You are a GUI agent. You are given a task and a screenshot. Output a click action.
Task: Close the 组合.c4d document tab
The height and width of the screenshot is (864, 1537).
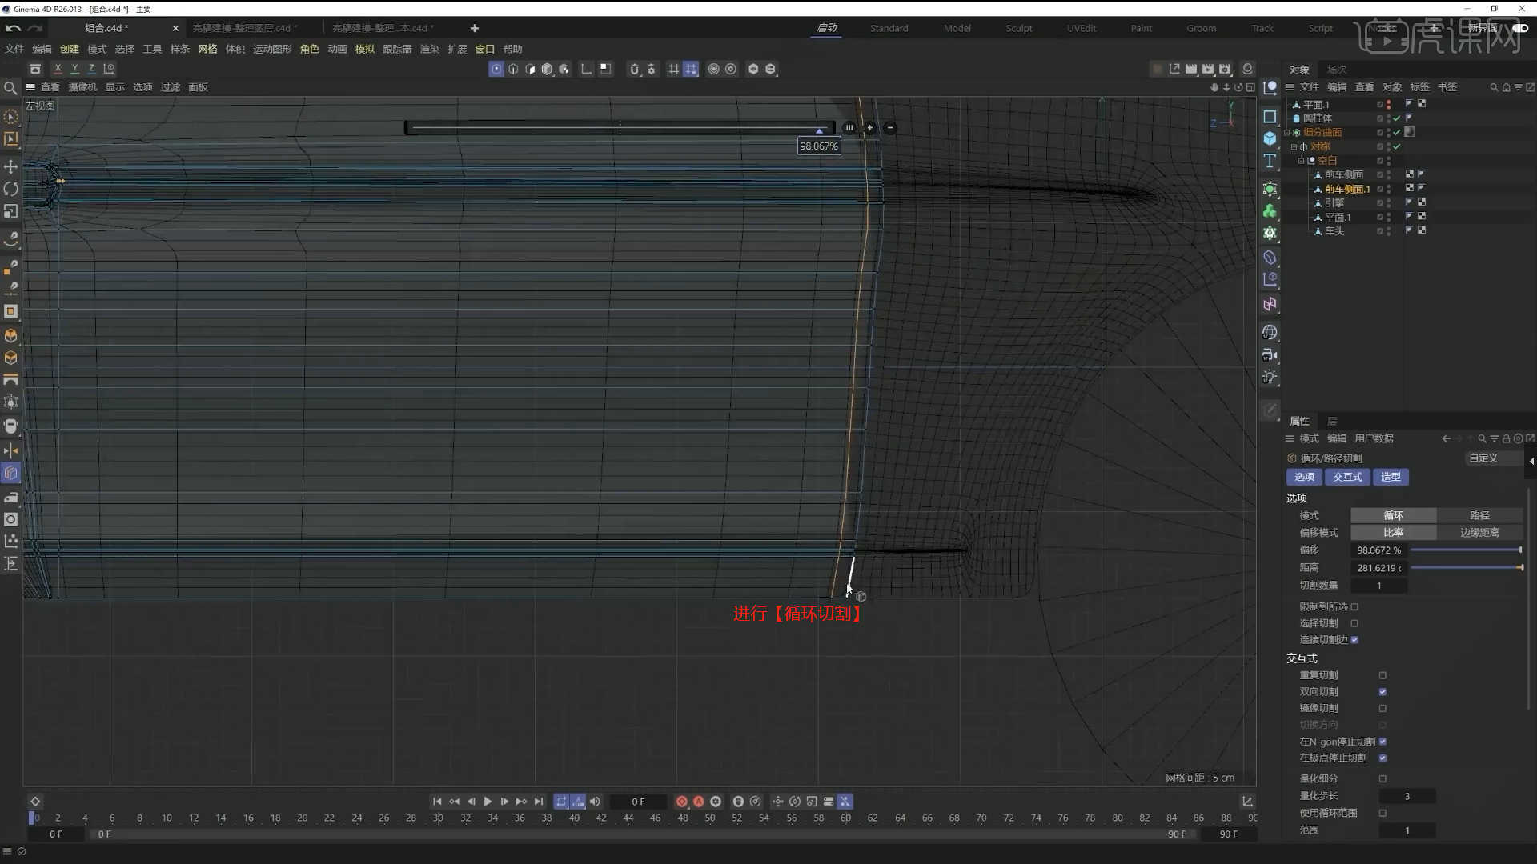click(x=175, y=28)
